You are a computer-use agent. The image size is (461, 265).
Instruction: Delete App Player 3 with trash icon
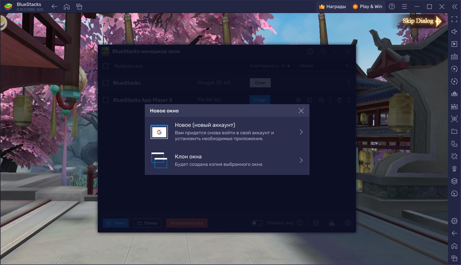click(339, 100)
